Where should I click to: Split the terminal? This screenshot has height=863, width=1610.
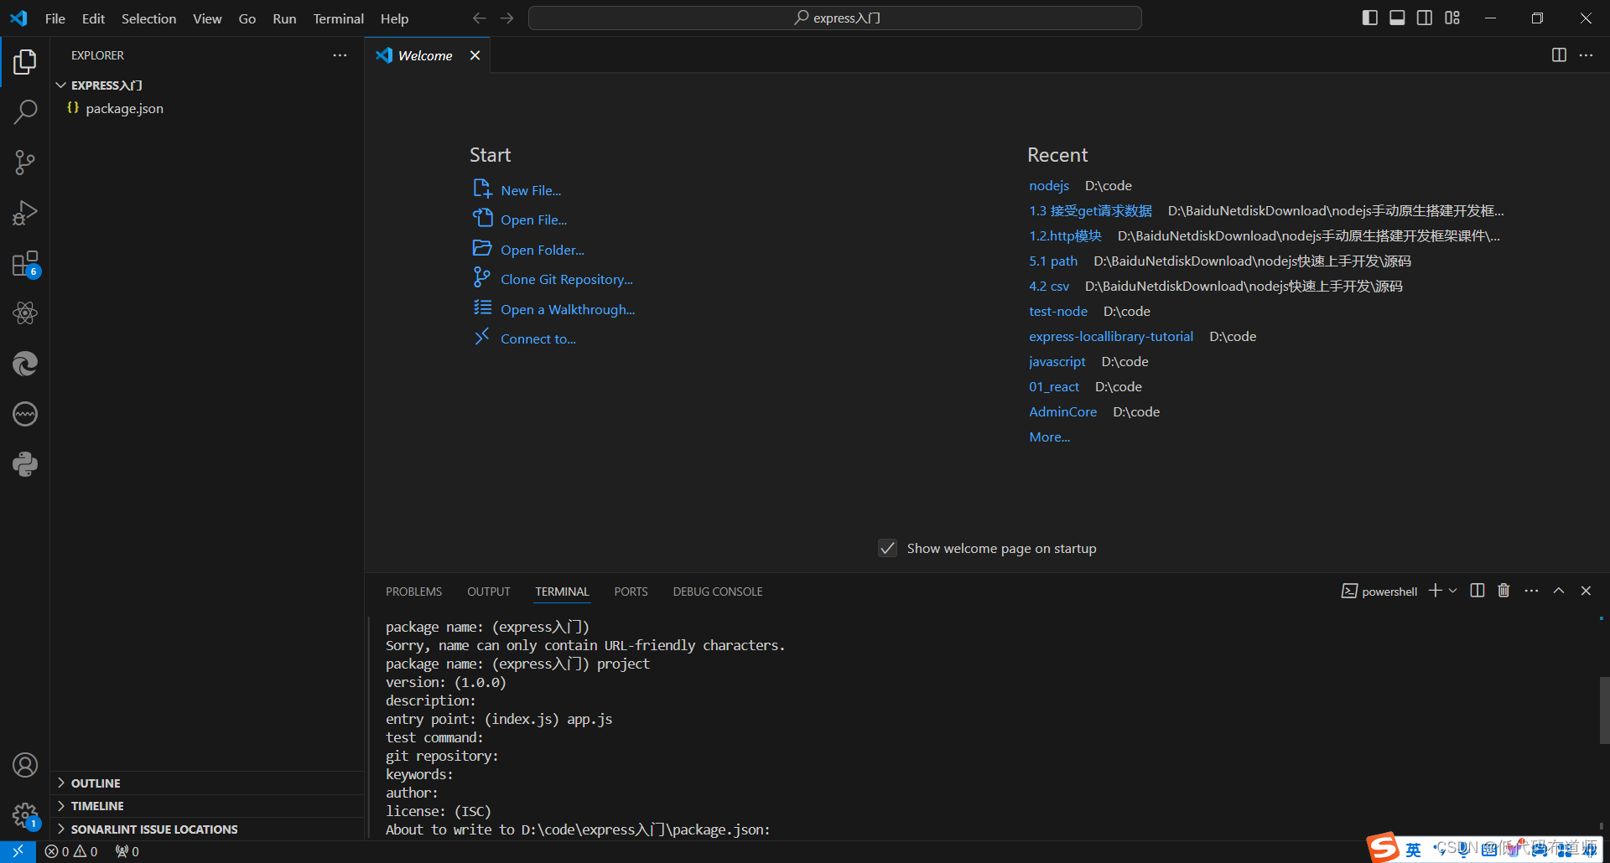(1478, 591)
